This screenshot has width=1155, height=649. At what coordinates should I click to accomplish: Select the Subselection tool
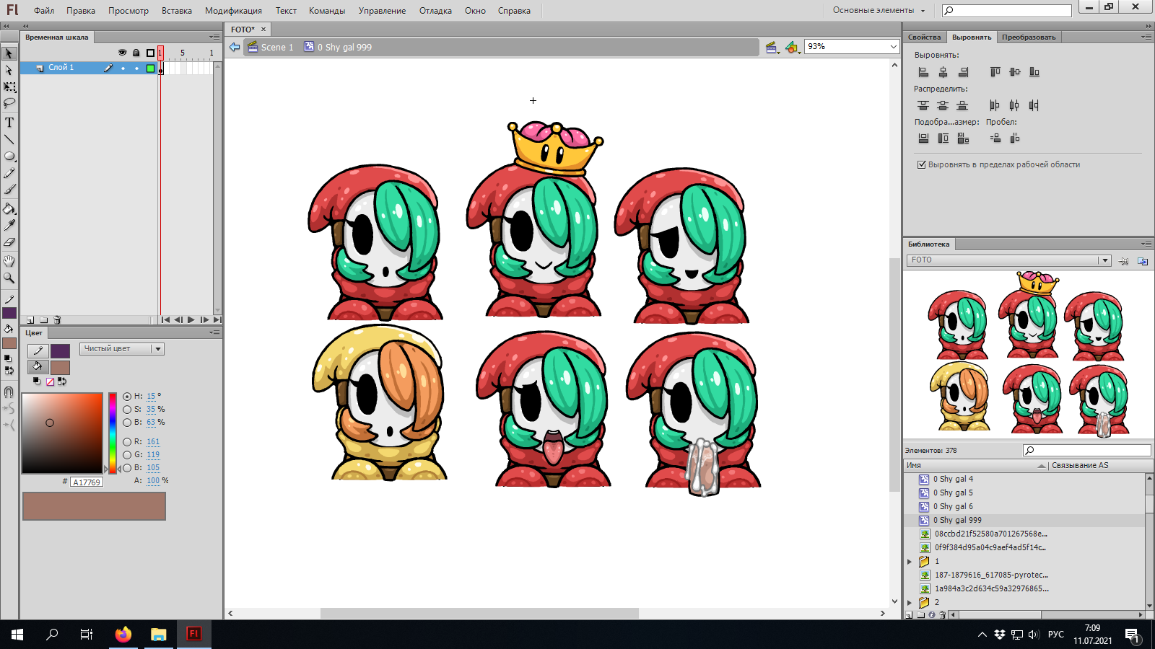pyautogui.click(x=9, y=70)
